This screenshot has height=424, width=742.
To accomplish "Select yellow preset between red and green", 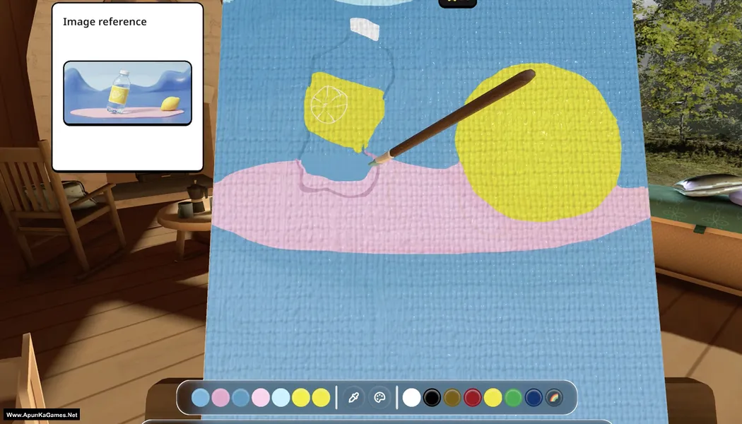I will click(x=493, y=397).
